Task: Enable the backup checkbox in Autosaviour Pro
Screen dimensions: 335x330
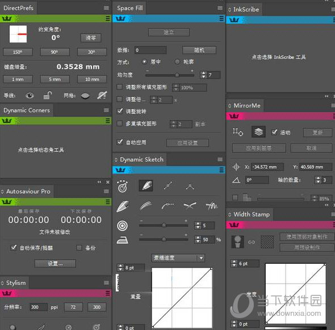Action: pos(79,248)
